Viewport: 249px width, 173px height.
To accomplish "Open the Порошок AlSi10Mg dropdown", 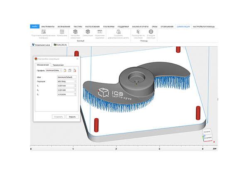I will click(75, 82).
